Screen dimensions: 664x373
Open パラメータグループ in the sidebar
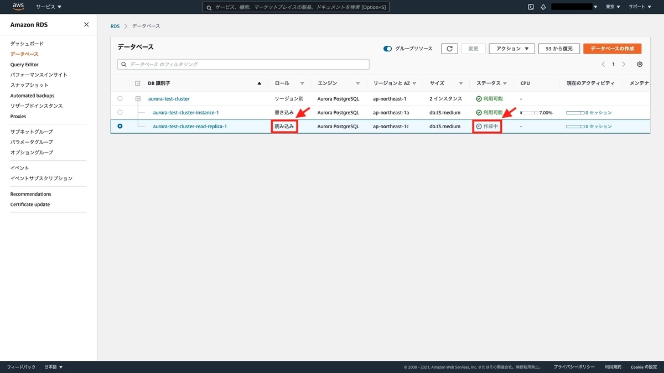32,142
